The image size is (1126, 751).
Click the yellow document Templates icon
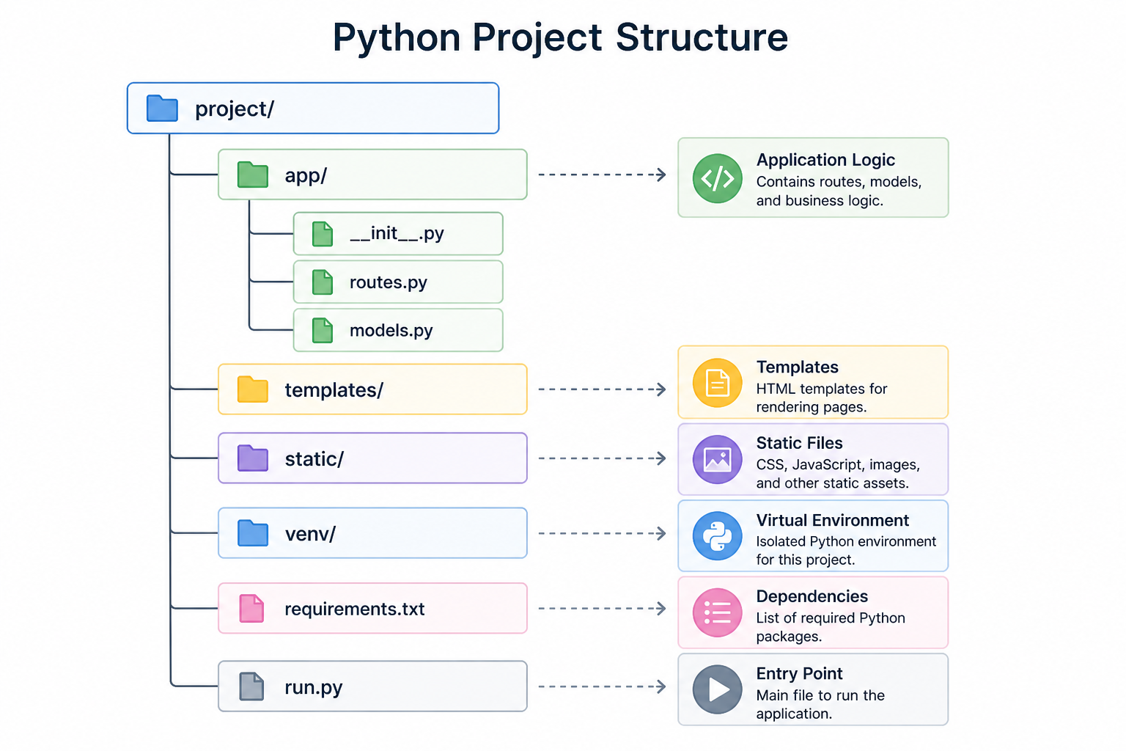pos(718,383)
